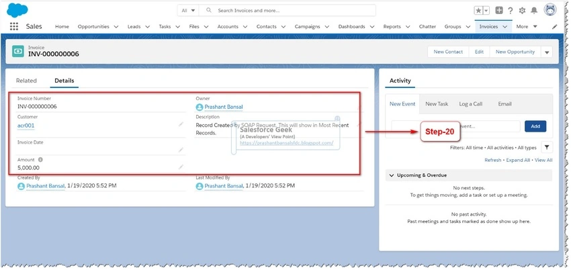The image size is (571, 270).
Task: Select the New Event activity tab
Action: point(402,104)
